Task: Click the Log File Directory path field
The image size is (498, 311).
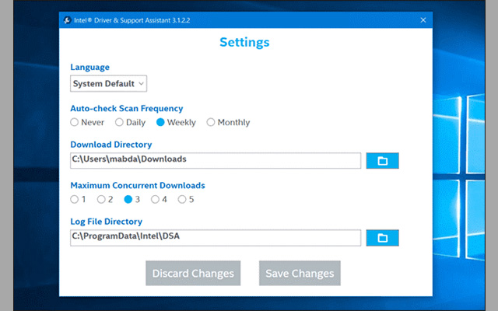Action: 216,237
